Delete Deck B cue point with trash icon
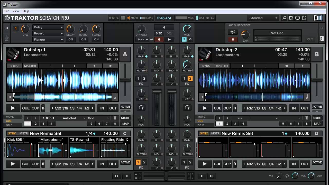329x185 pixels. coord(307,118)
